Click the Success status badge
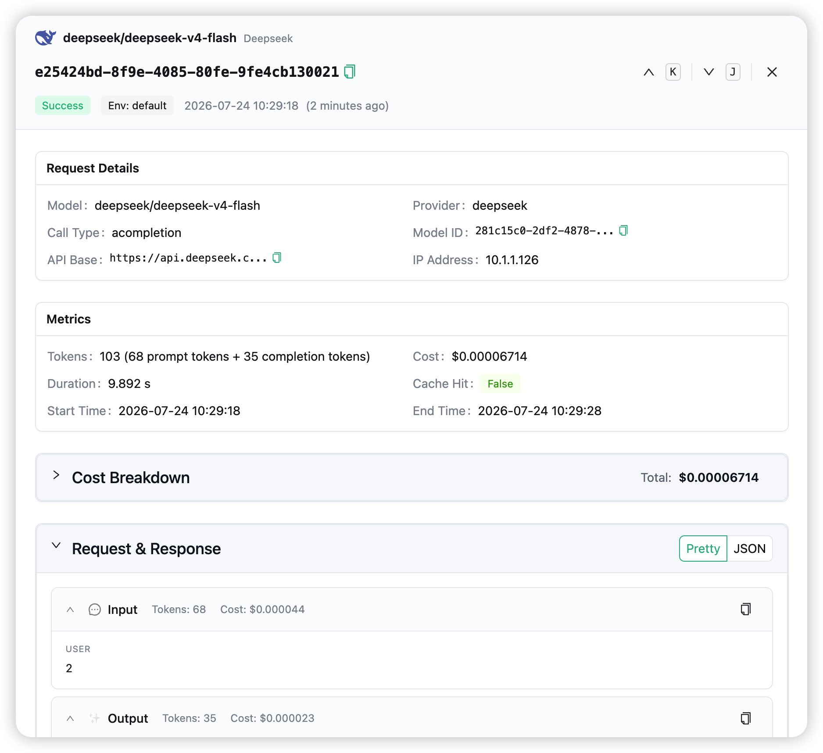823x753 pixels. pos(63,105)
